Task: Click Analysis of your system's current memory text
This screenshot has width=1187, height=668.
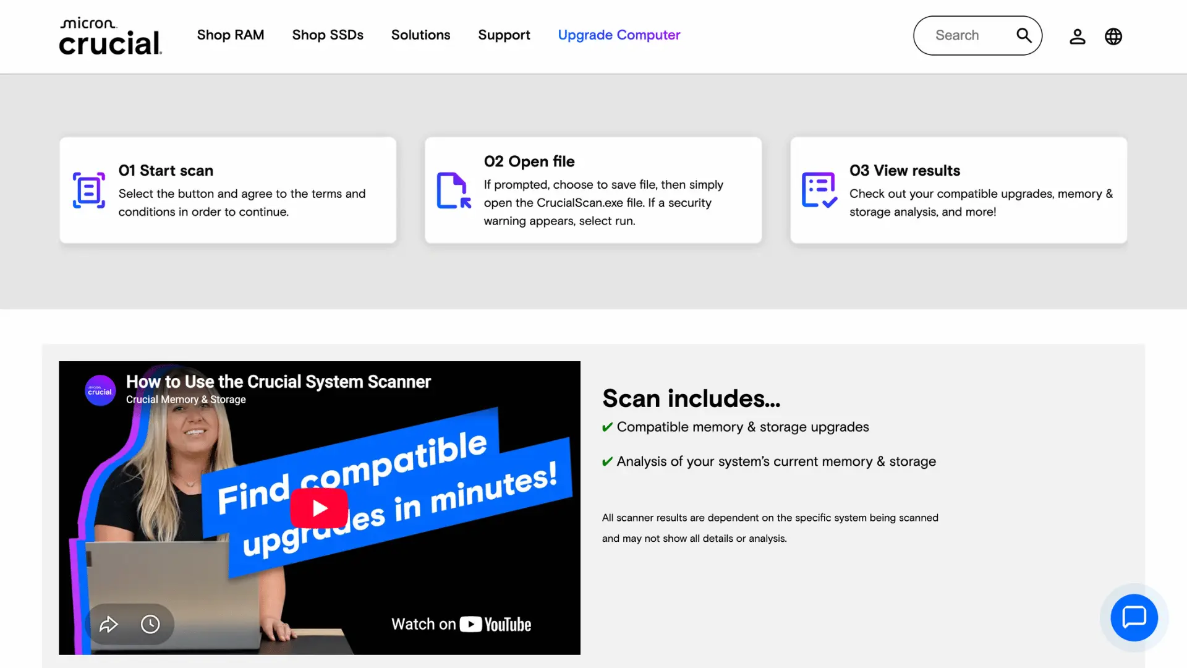Action: (x=776, y=461)
